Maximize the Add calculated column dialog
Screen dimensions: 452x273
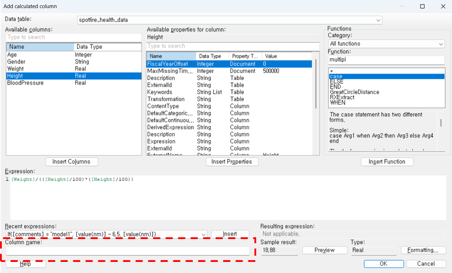(x=422, y=6)
